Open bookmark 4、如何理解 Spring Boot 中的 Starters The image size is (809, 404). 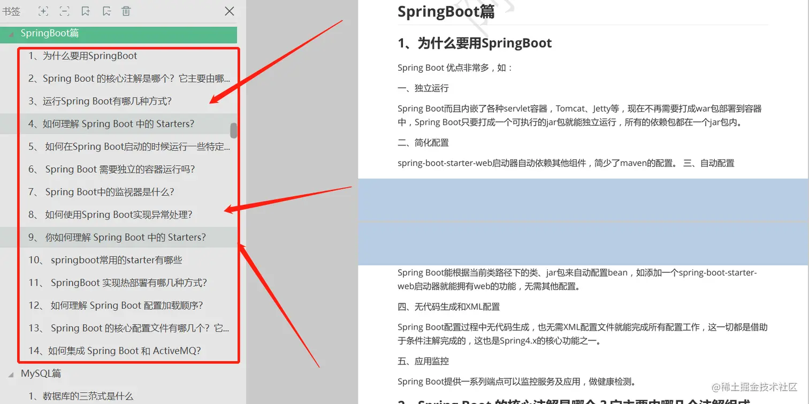point(111,124)
